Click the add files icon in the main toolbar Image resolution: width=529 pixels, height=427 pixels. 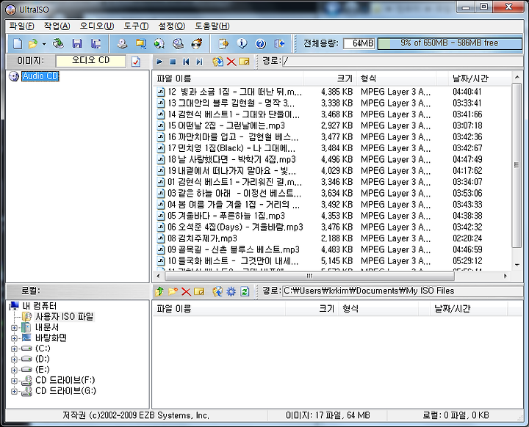(223, 43)
